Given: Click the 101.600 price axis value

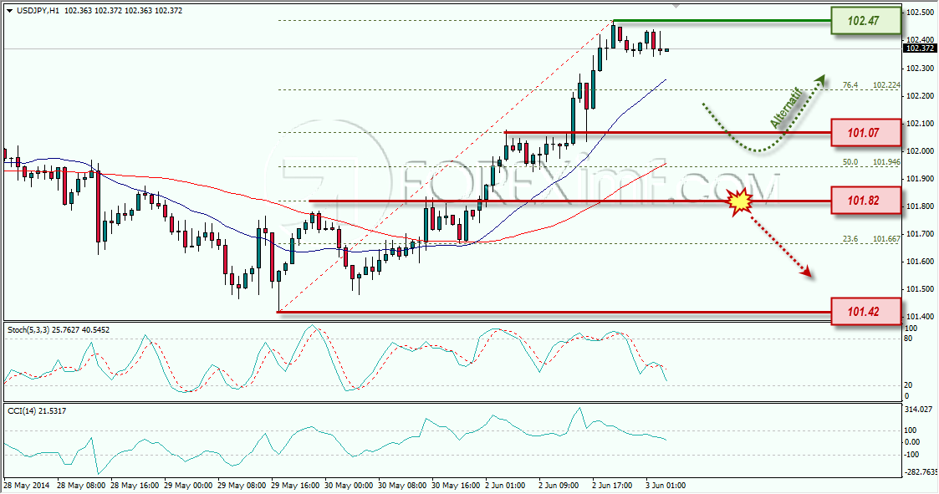Looking at the screenshot, I should pos(921,261).
